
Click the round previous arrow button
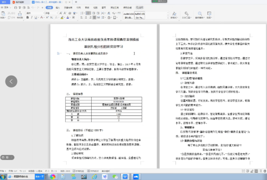tap(11, 81)
